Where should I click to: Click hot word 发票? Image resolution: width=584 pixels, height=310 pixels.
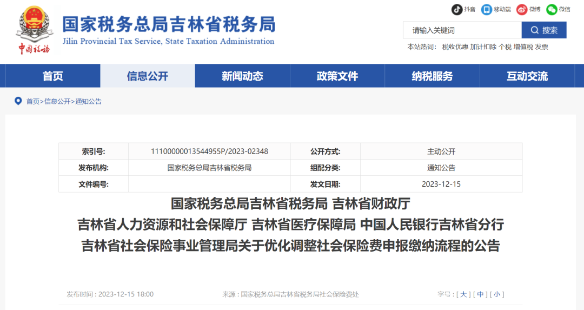[541, 47]
